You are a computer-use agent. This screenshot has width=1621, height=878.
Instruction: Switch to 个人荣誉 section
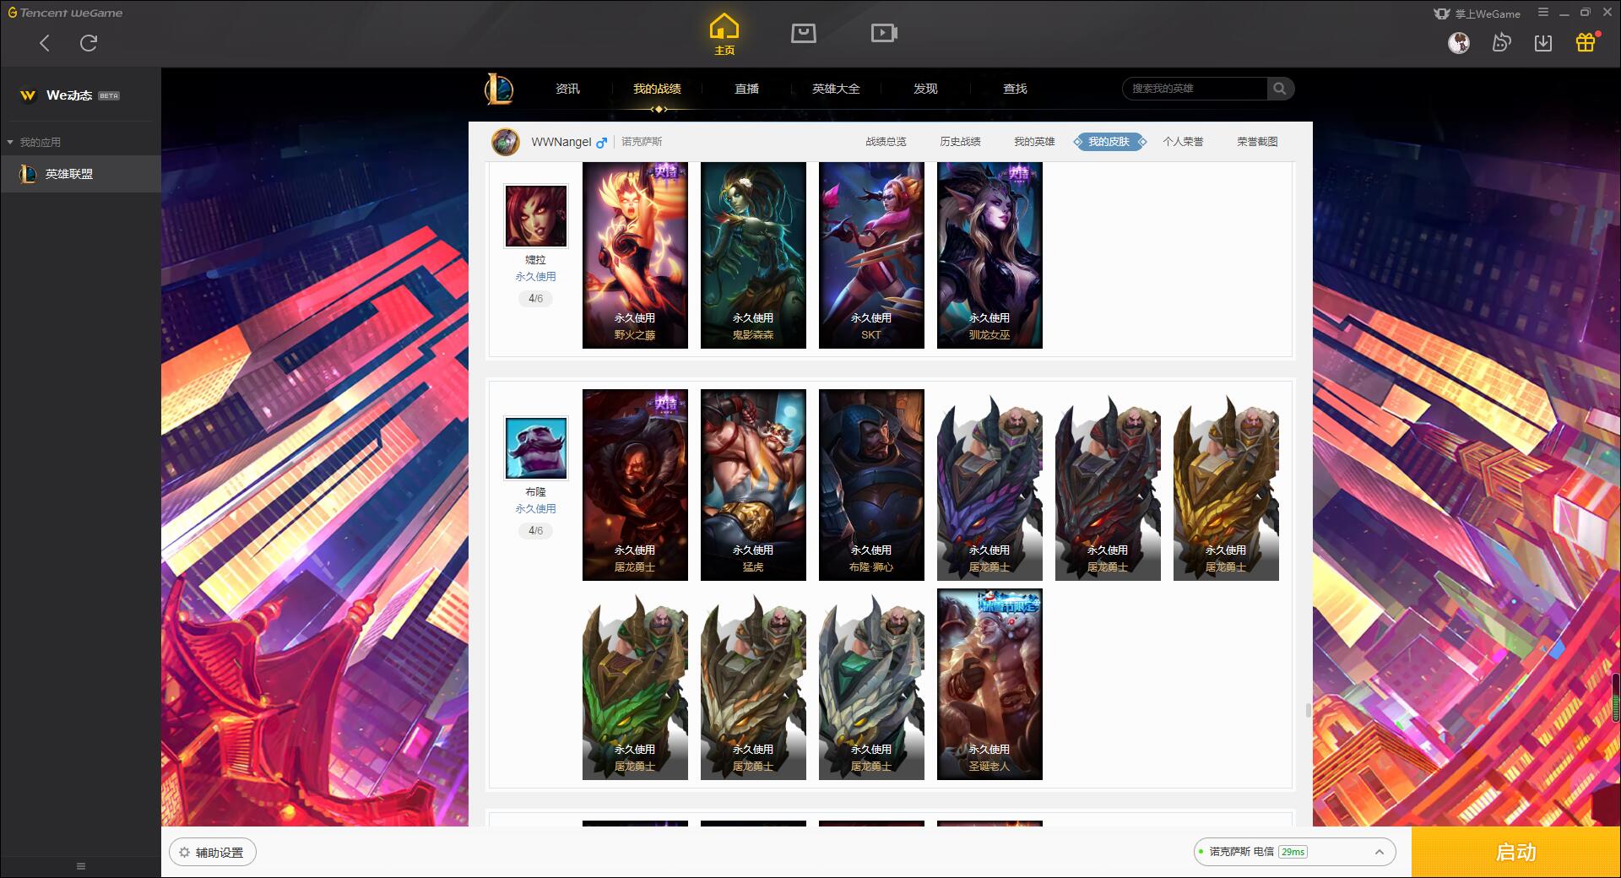coord(1183,142)
